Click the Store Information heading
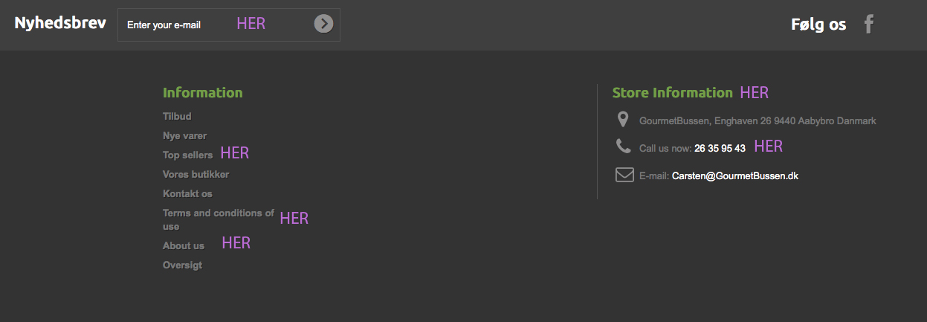This screenshot has width=927, height=322. pyautogui.click(x=672, y=93)
